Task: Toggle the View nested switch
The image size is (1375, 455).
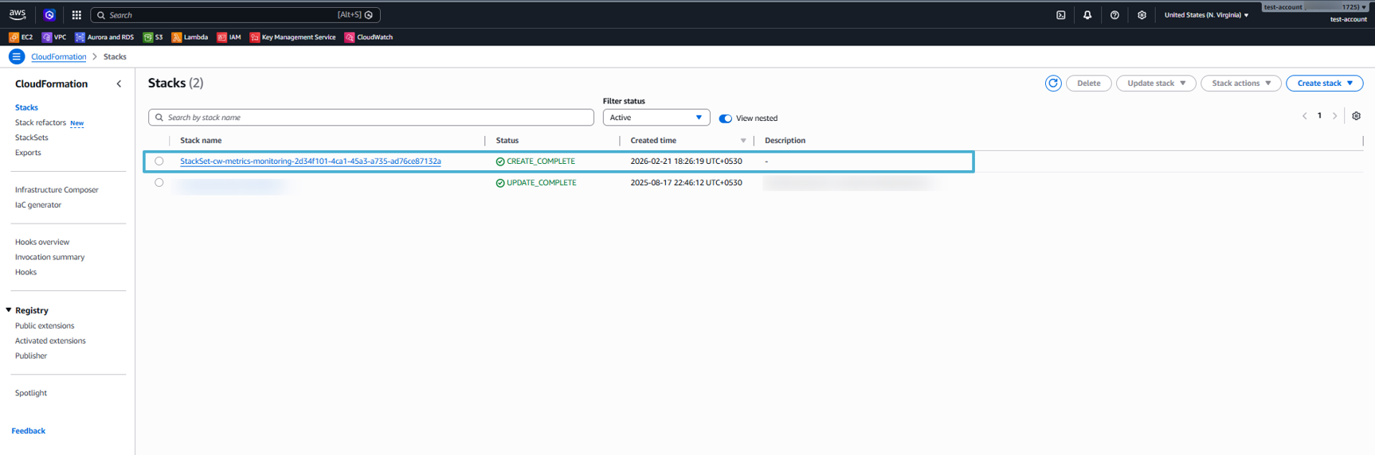Action: tap(725, 119)
